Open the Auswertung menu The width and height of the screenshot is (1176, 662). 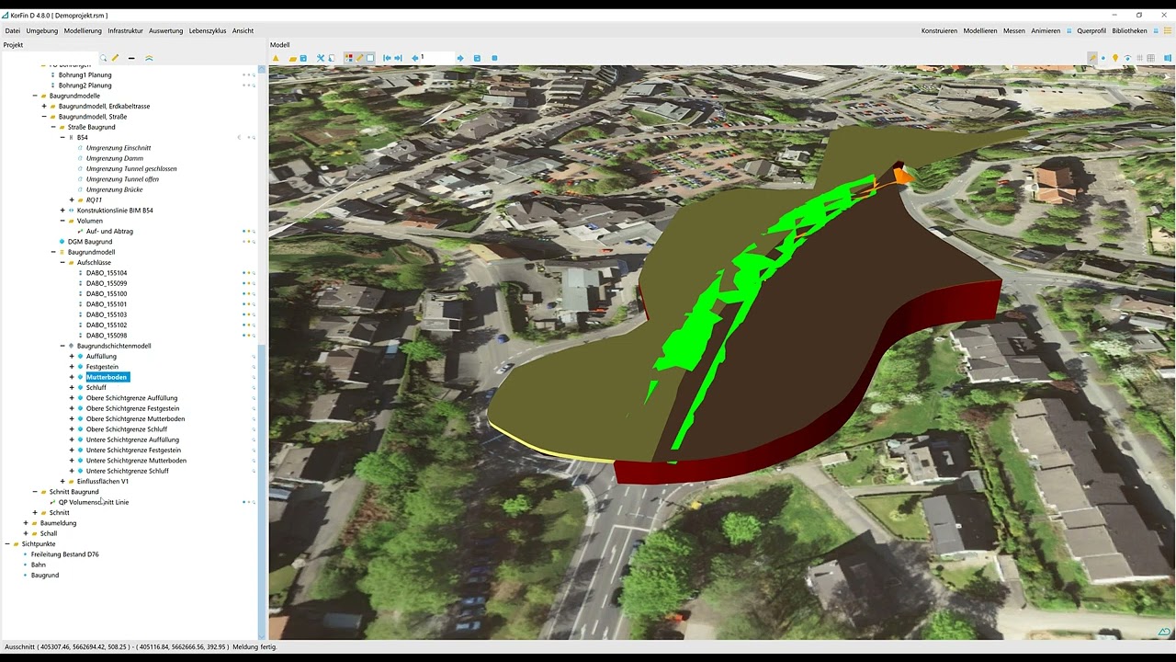click(166, 30)
